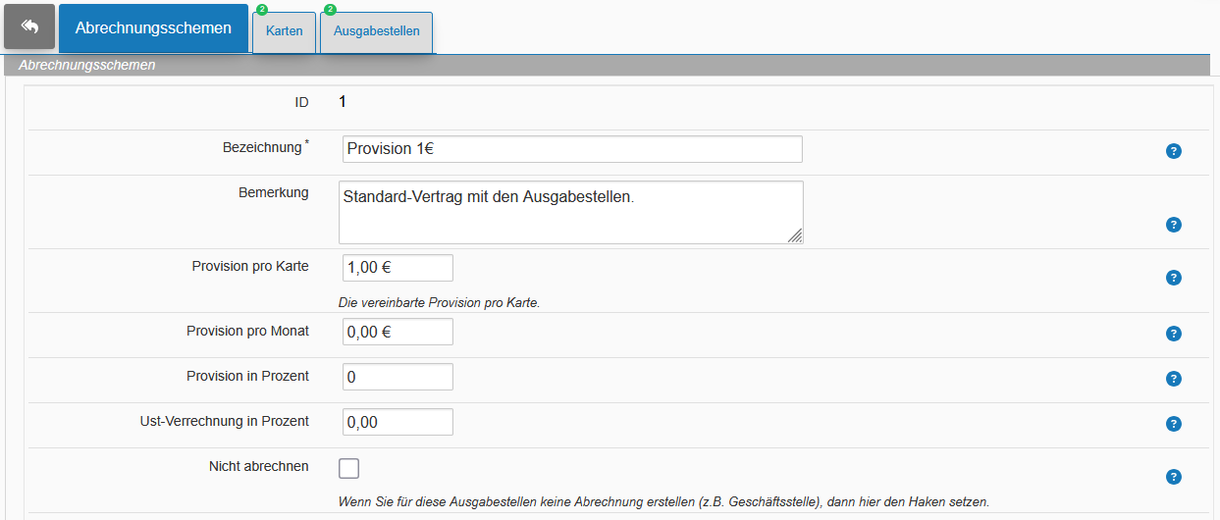The image size is (1220, 520).
Task: Focus the Bemerkung text area
Action: pos(571,212)
